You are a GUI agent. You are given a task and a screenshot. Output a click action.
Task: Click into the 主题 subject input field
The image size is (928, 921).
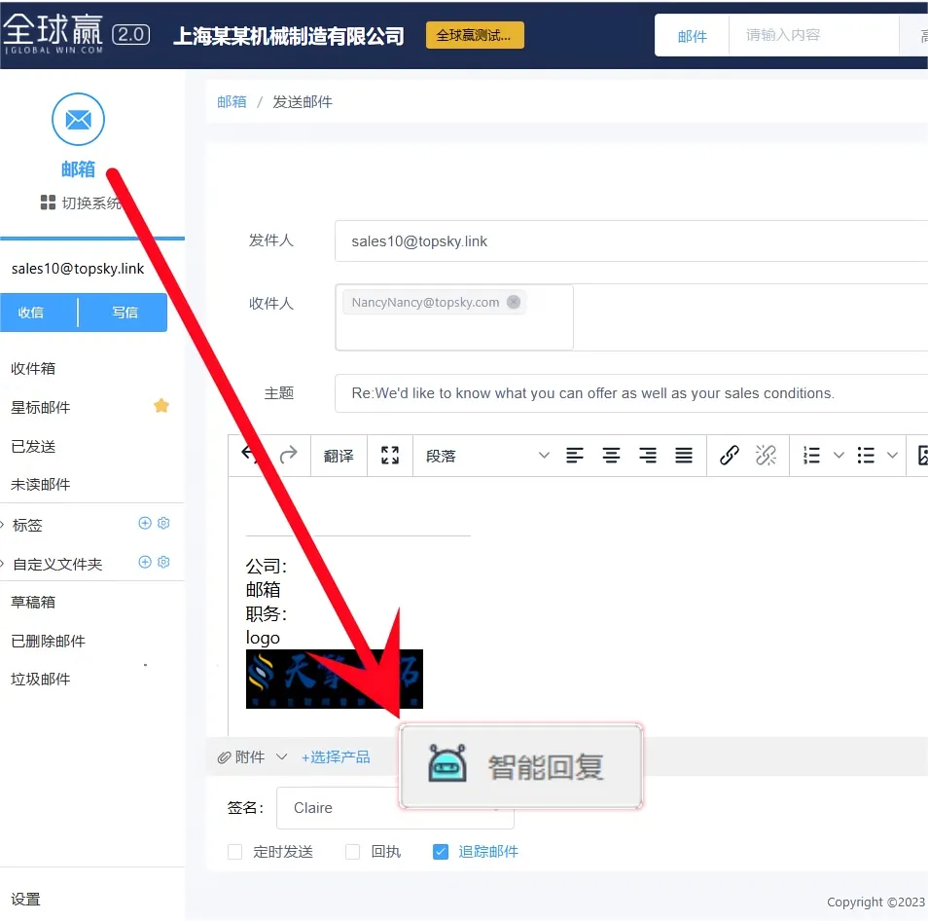623,393
